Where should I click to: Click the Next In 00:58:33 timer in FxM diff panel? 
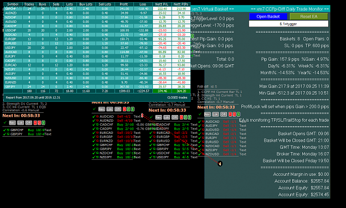click(216, 107)
